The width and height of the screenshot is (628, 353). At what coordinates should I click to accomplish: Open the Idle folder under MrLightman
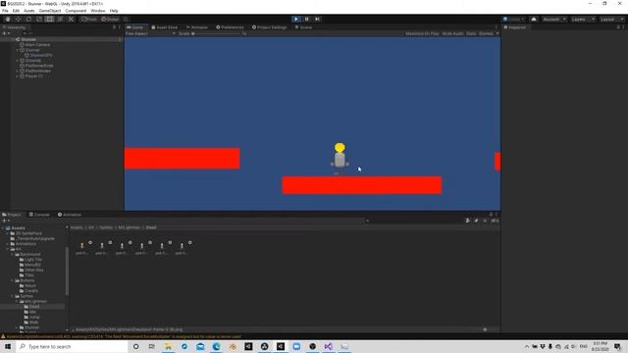click(32, 312)
